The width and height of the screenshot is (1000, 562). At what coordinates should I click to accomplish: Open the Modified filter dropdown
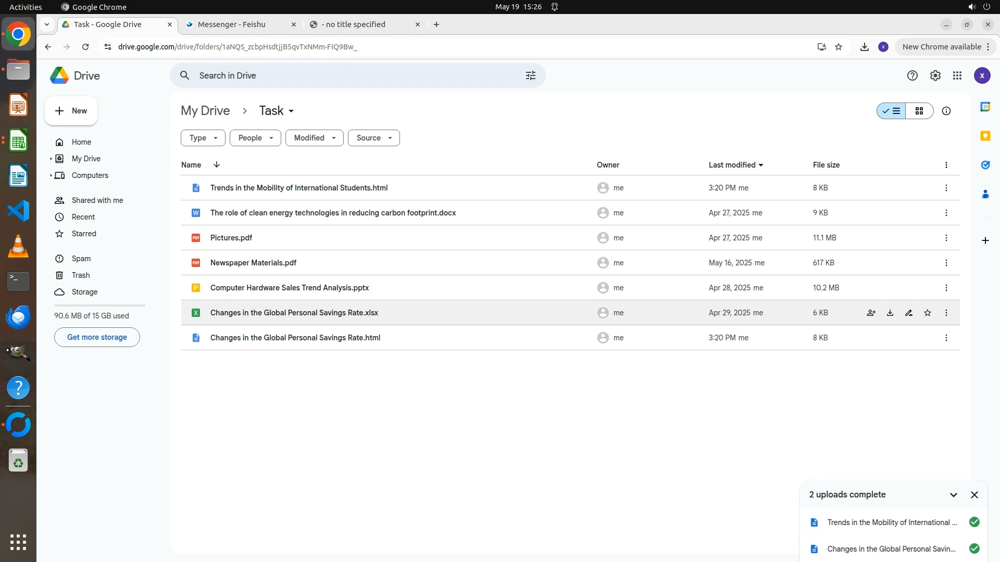pyautogui.click(x=314, y=138)
